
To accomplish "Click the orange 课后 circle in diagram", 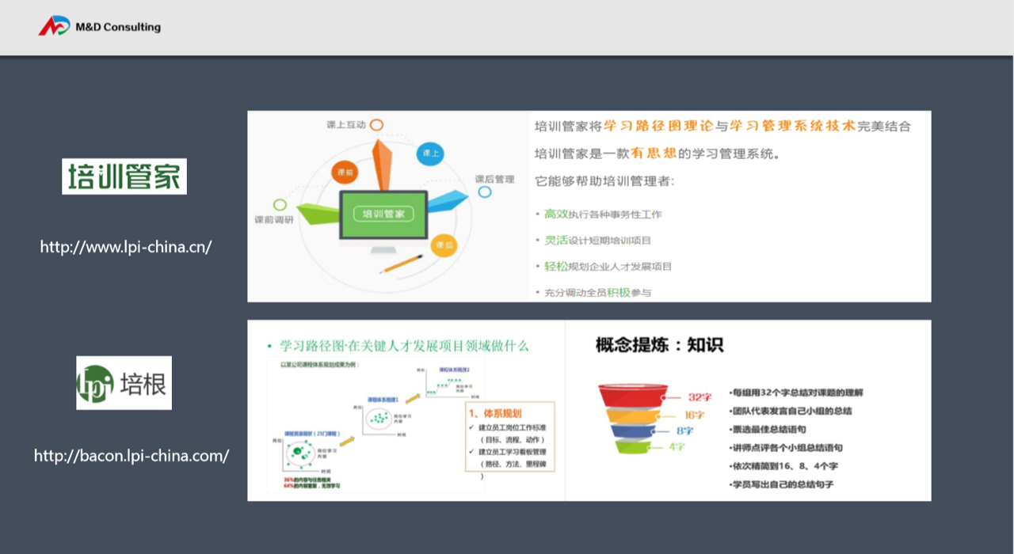I will pyautogui.click(x=444, y=245).
